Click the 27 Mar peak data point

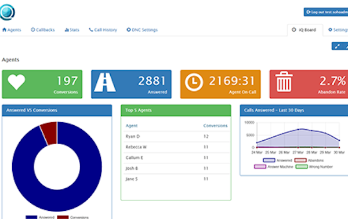tap(298, 129)
